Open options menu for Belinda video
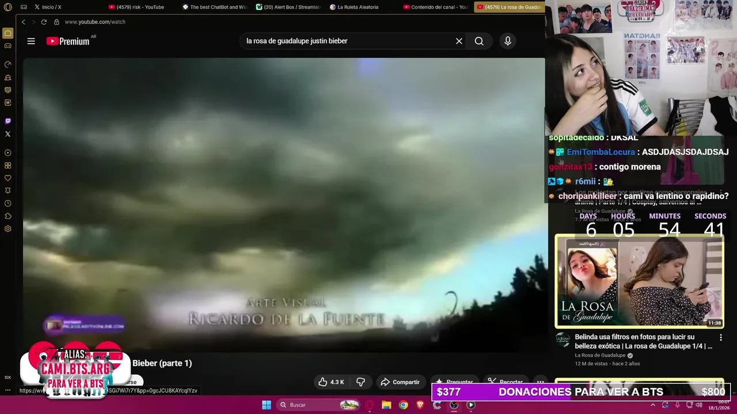 (x=720, y=338)
